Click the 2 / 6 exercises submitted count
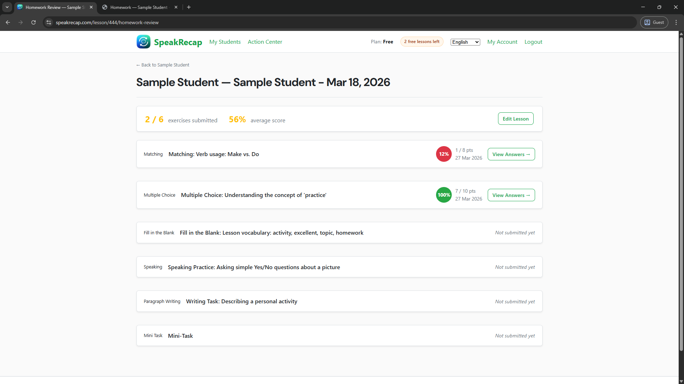 154,119
